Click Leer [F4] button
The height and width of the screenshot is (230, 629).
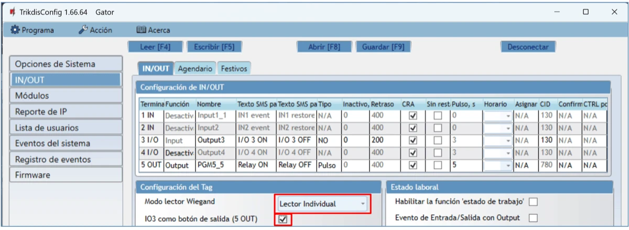pos(155,47)
